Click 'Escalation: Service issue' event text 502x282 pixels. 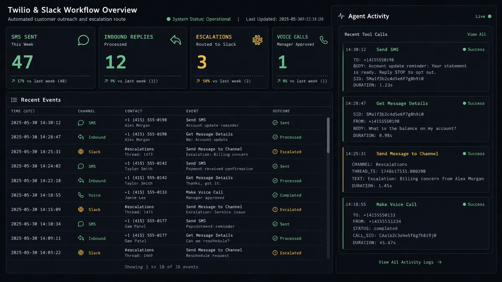[216, 212]
